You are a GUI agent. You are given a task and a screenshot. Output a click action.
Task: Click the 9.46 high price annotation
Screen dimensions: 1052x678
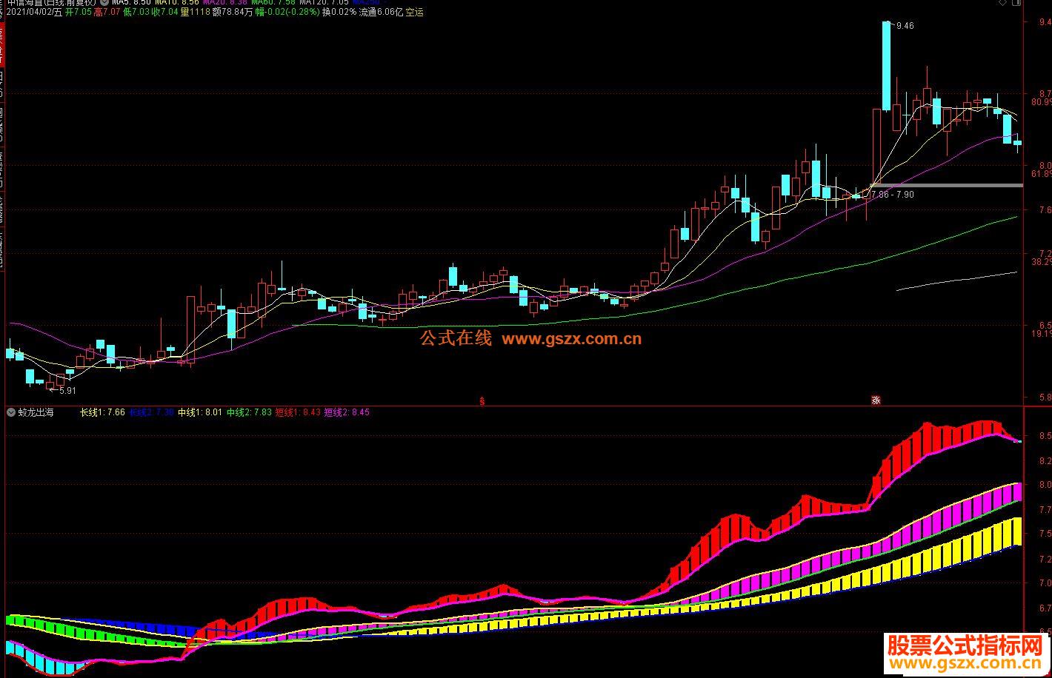905,26
